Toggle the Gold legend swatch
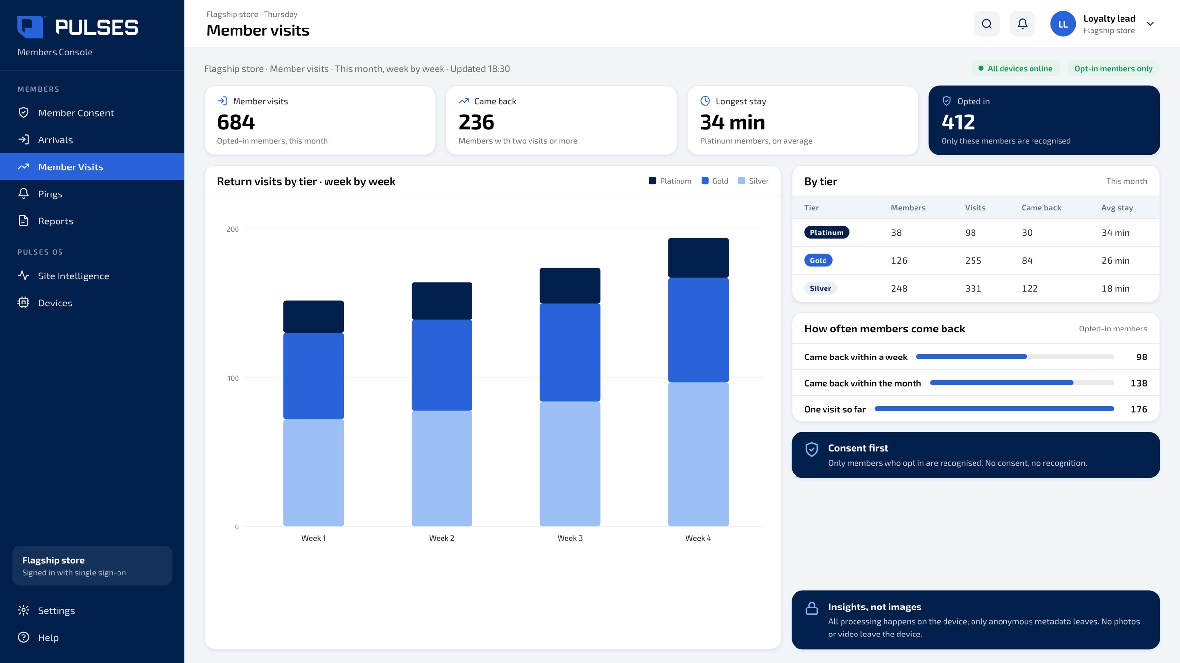 click(705, 180)
